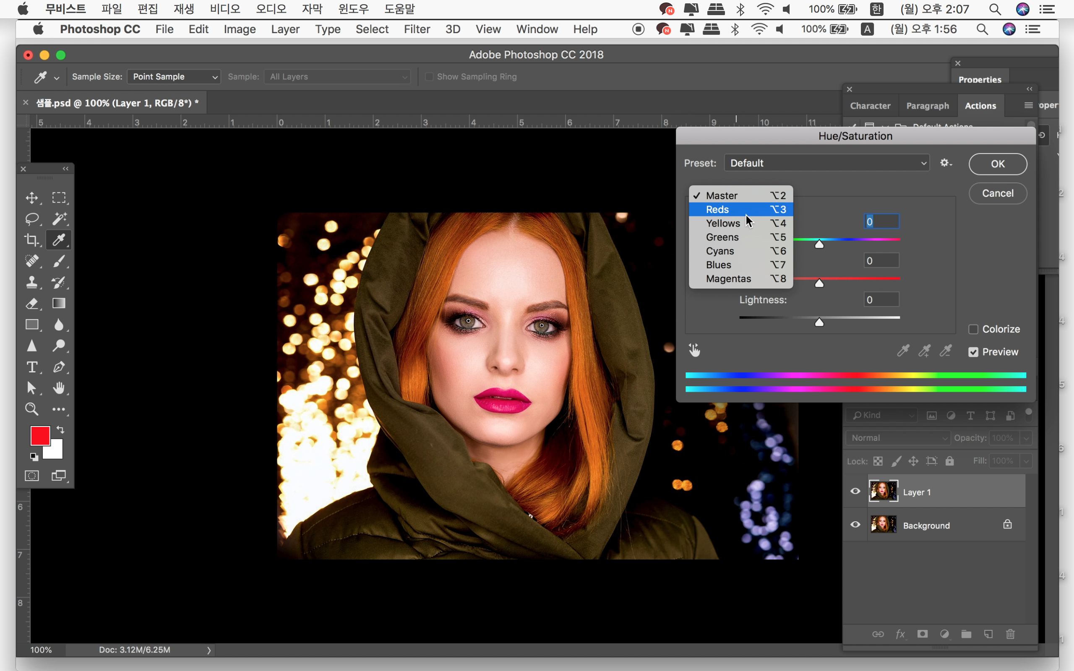Screen dimensions: 1074x671
Task: Select the Crop tool
Action: click(31, 240)
